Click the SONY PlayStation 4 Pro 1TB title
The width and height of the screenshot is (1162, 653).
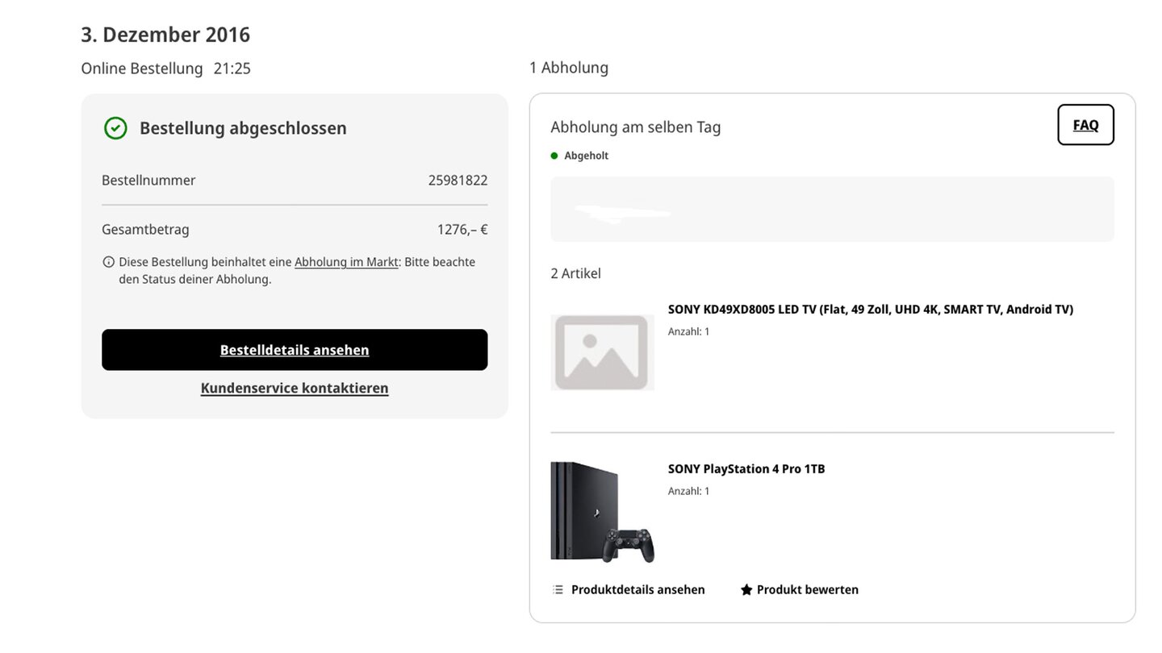pyautogui.click(x=746, y=469)
